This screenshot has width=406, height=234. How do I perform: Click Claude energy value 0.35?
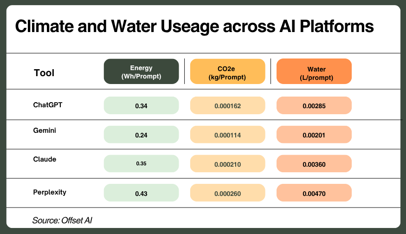click(x=141, y=164)
